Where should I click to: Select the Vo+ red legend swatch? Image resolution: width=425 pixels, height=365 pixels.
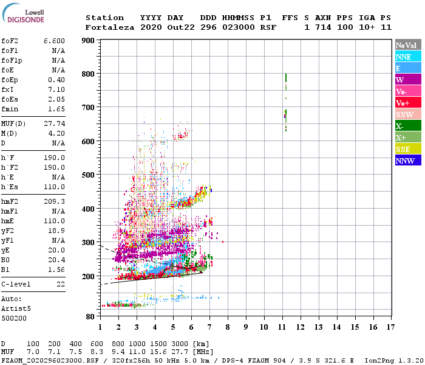(408, 103)
